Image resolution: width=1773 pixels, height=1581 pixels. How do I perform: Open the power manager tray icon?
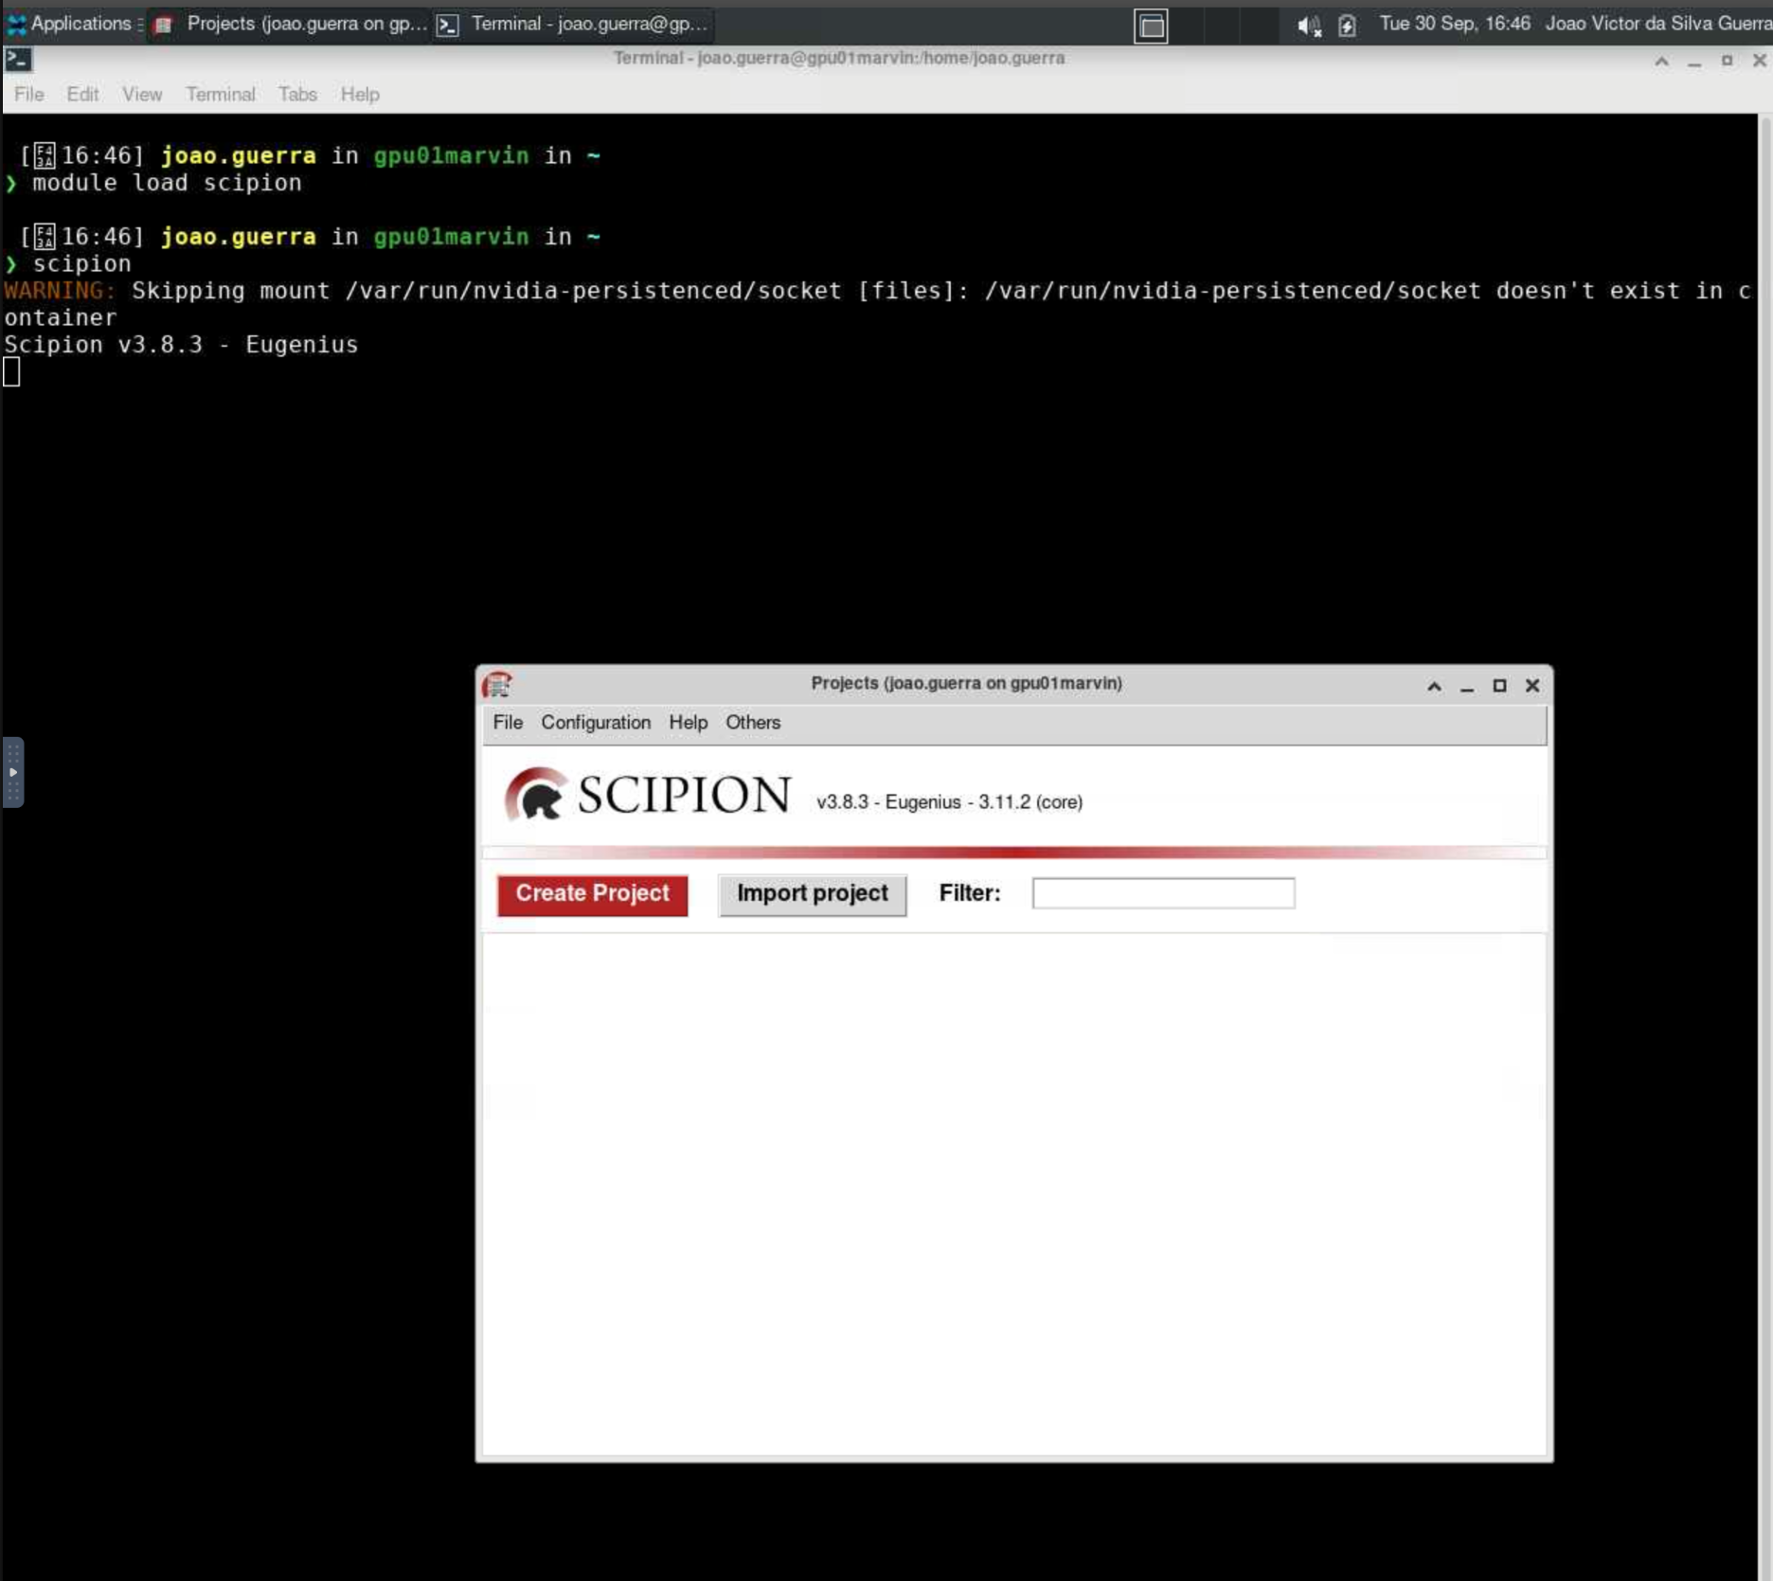point(1346,26)
